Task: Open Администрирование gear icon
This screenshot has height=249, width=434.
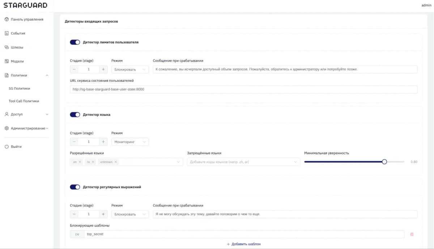Action: (7, 128)
